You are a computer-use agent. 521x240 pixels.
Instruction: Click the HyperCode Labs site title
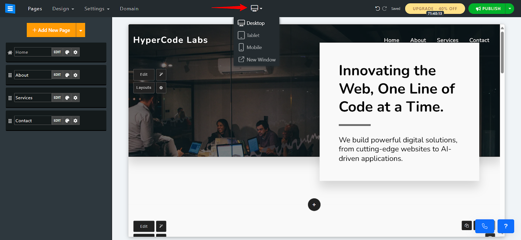pyautogui.click(x=170, y=40)
